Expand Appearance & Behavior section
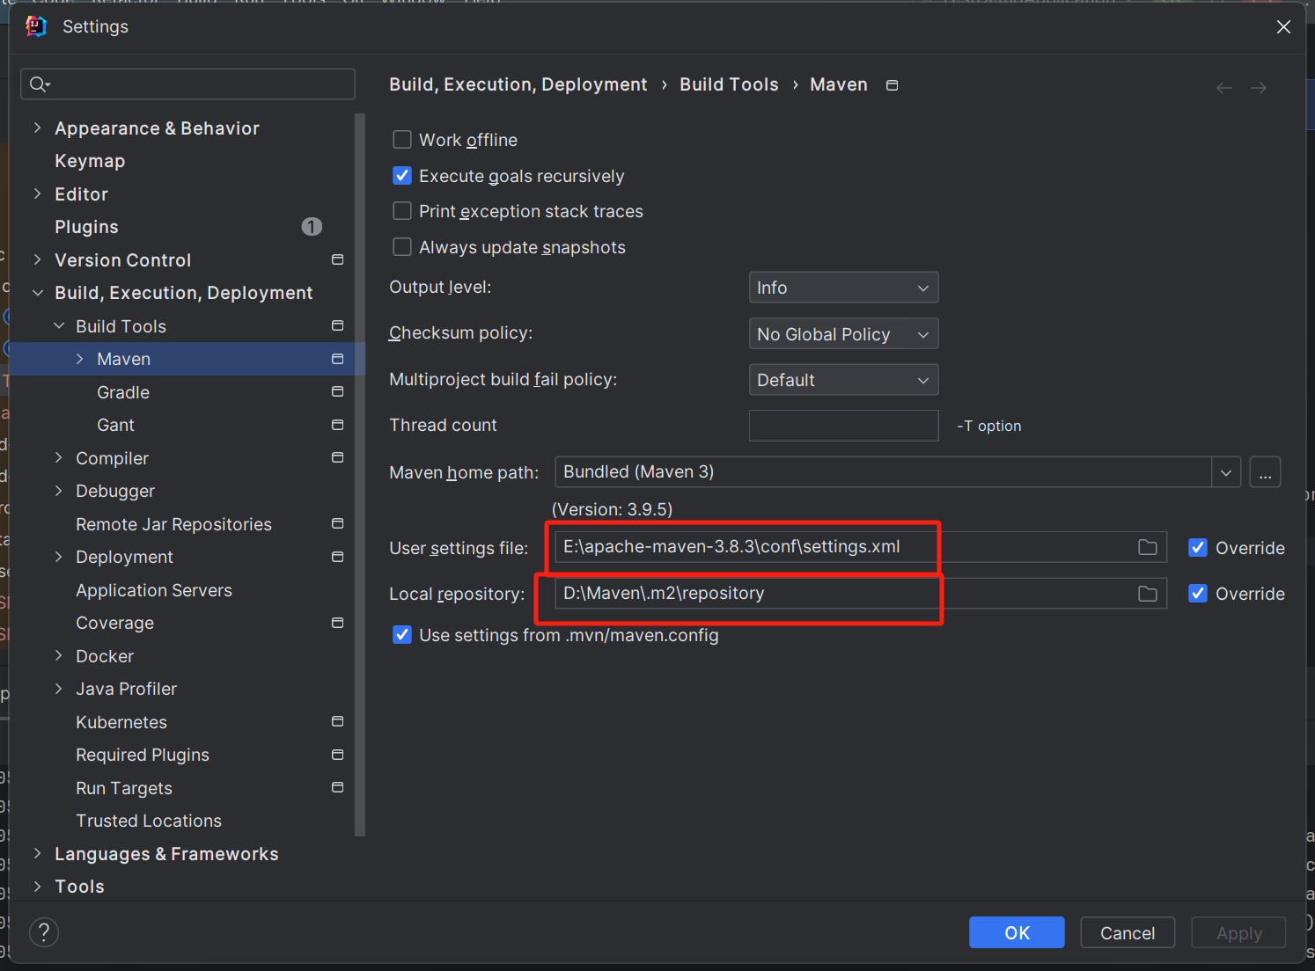1315x971 pixels. pos(37,128)
